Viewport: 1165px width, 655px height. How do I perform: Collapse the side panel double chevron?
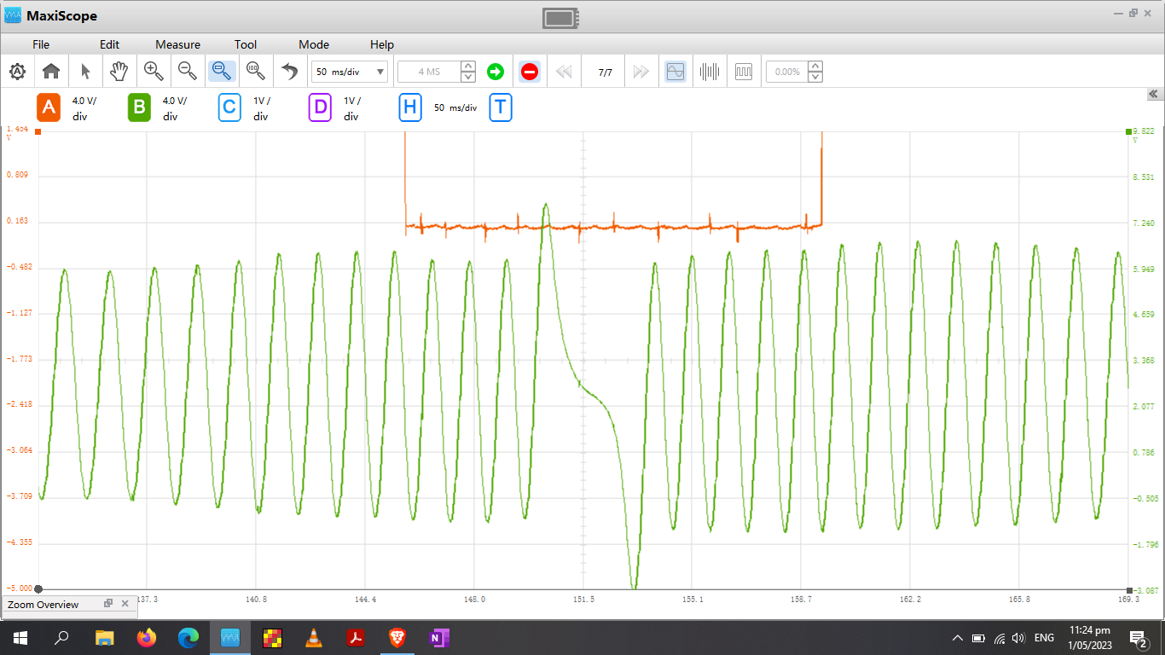coord(1153,94)
